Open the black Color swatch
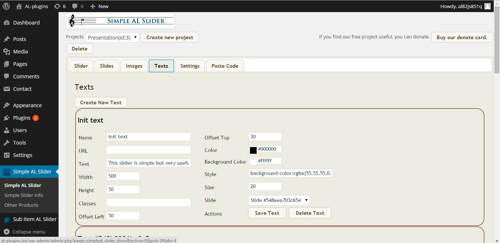Viewport: 500px width, 243px height. pos(253,150)
